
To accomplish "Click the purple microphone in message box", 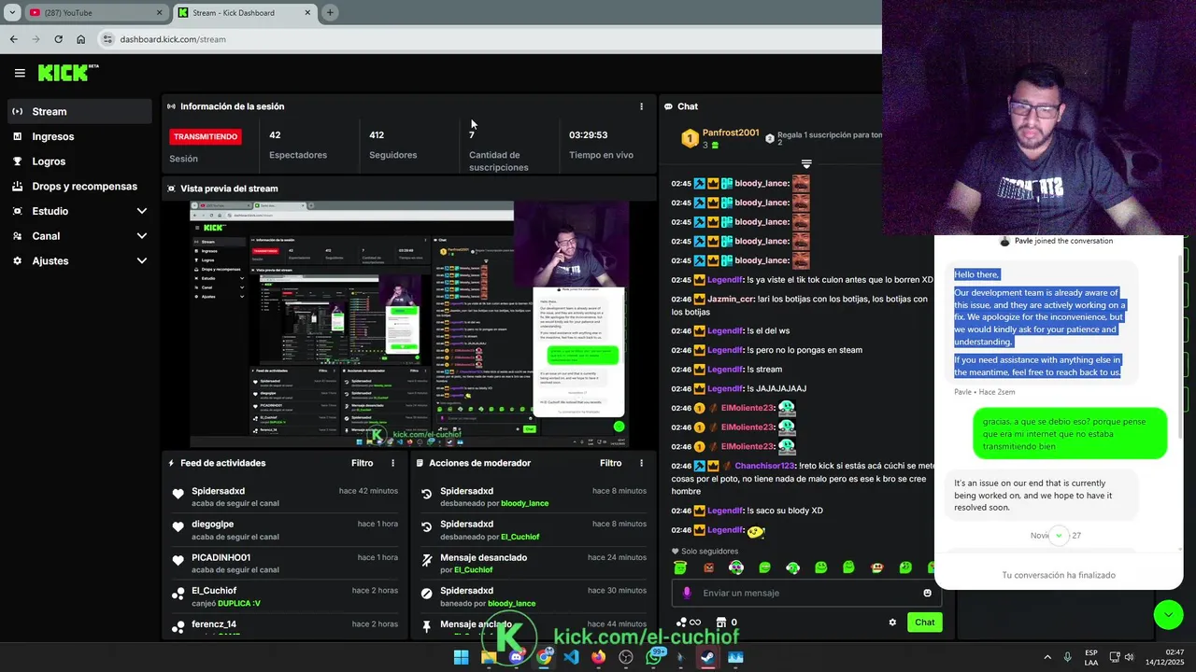I will click(x=687, y=593).
